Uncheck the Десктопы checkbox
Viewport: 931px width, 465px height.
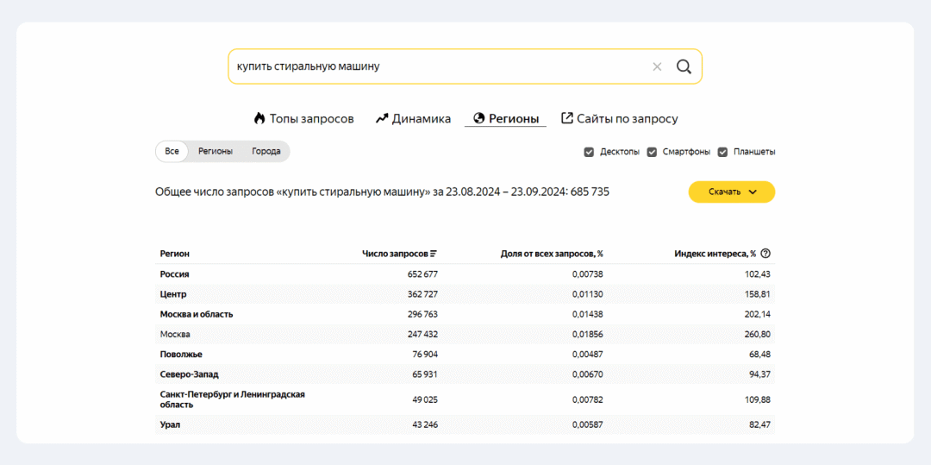(589, 152)
